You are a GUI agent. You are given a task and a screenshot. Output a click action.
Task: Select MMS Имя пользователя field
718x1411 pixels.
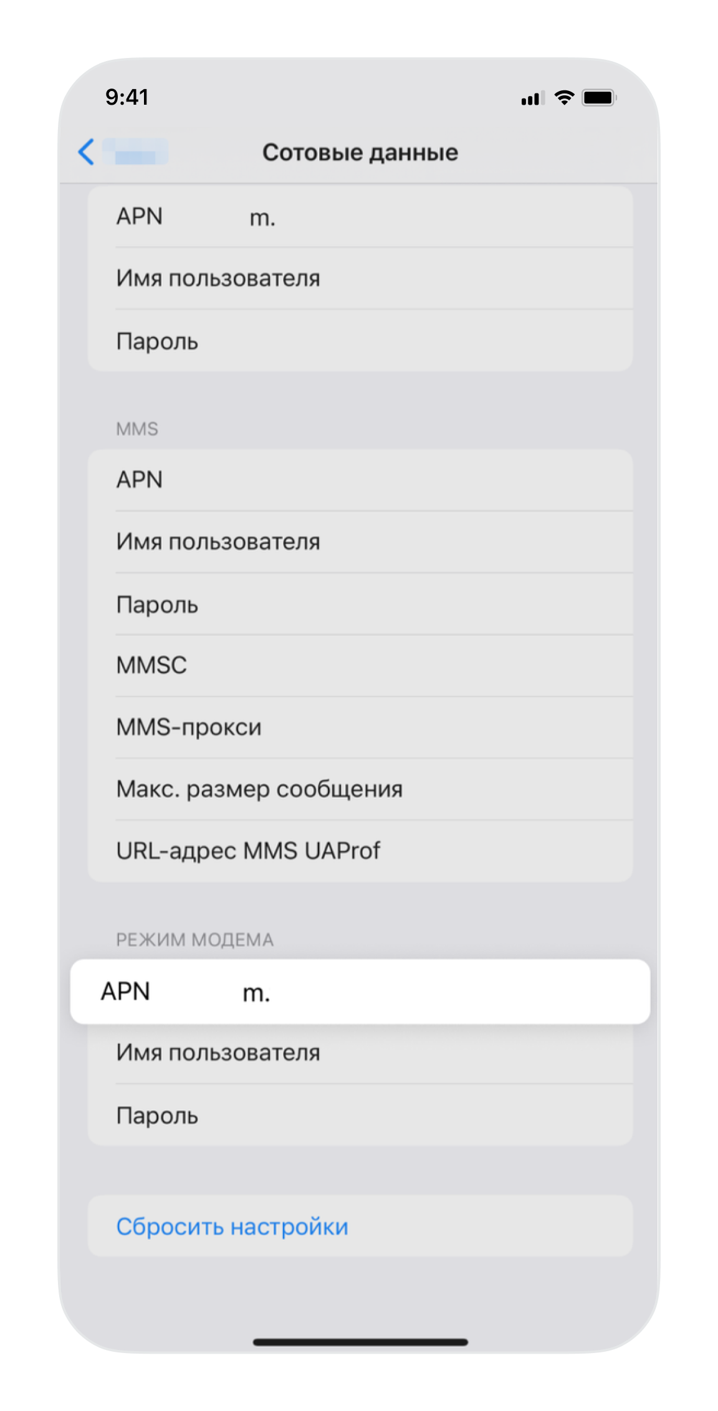tap(360, 542)
